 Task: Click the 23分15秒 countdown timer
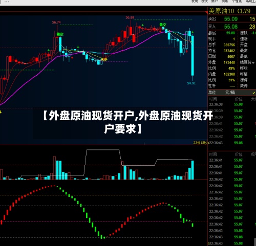pos(200,143)
